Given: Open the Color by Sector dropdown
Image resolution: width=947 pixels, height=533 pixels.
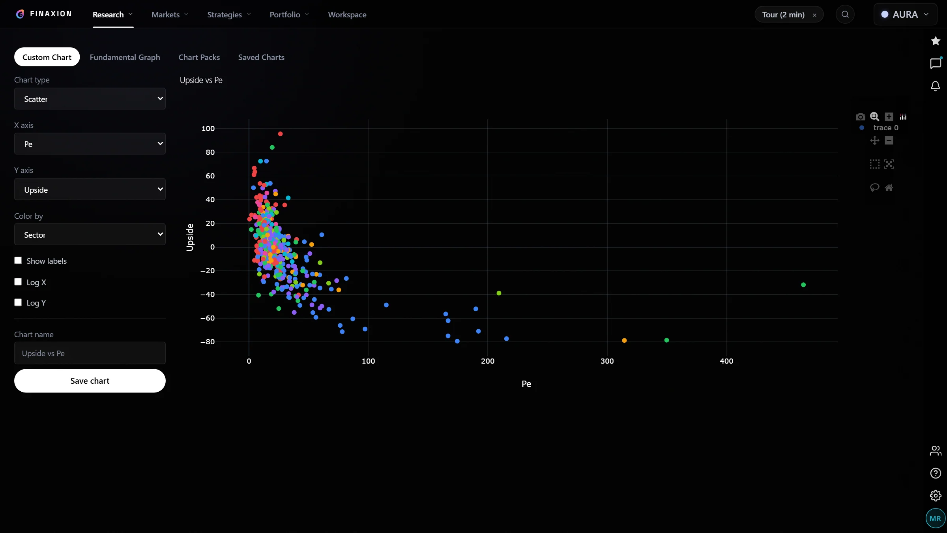Looking at the screenshot, I should click(x=90, y=235).
